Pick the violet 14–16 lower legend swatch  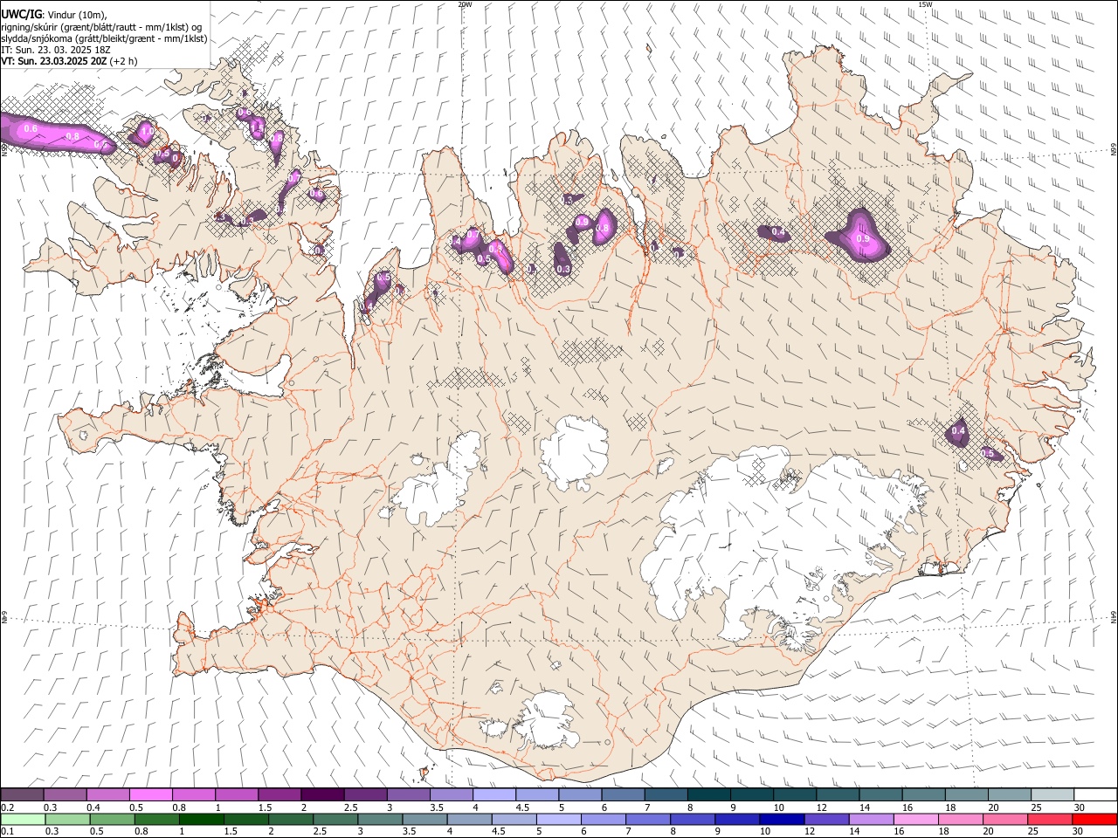click(870, 819)
